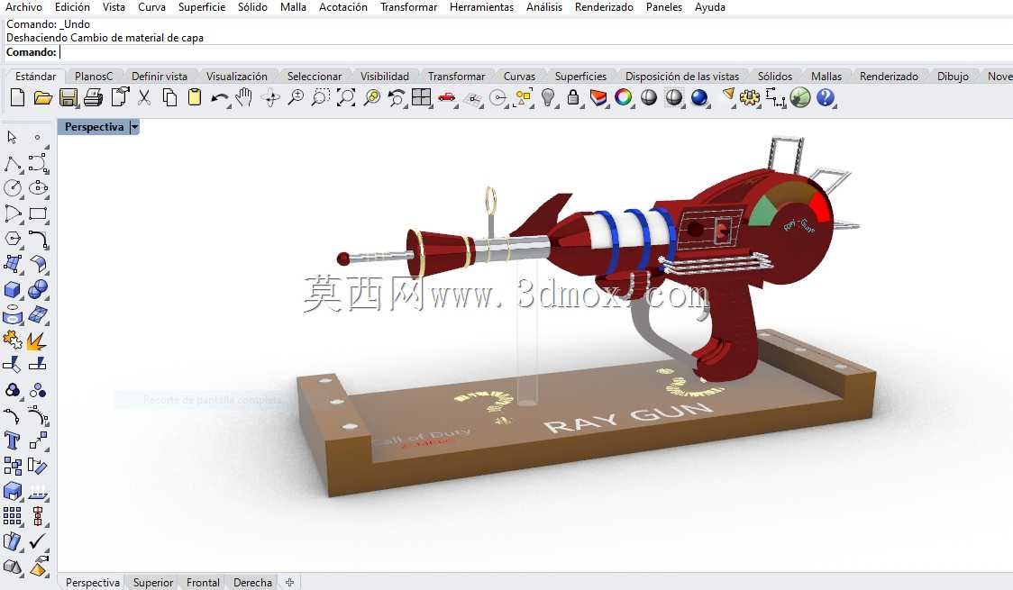Click the blue Render sphere icon
Viewport: 1013px width, 590px height.
coord(699,97)
